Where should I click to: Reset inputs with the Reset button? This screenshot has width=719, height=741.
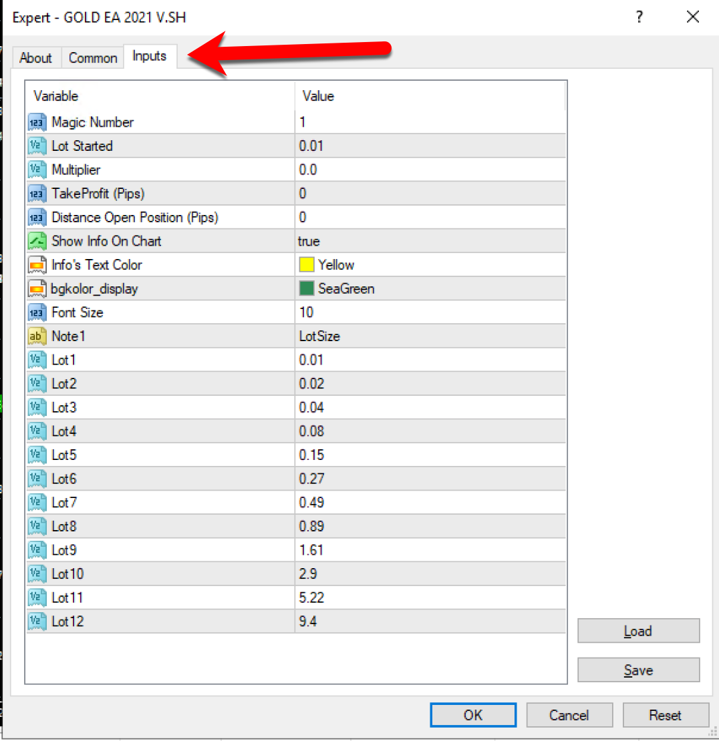665,715
